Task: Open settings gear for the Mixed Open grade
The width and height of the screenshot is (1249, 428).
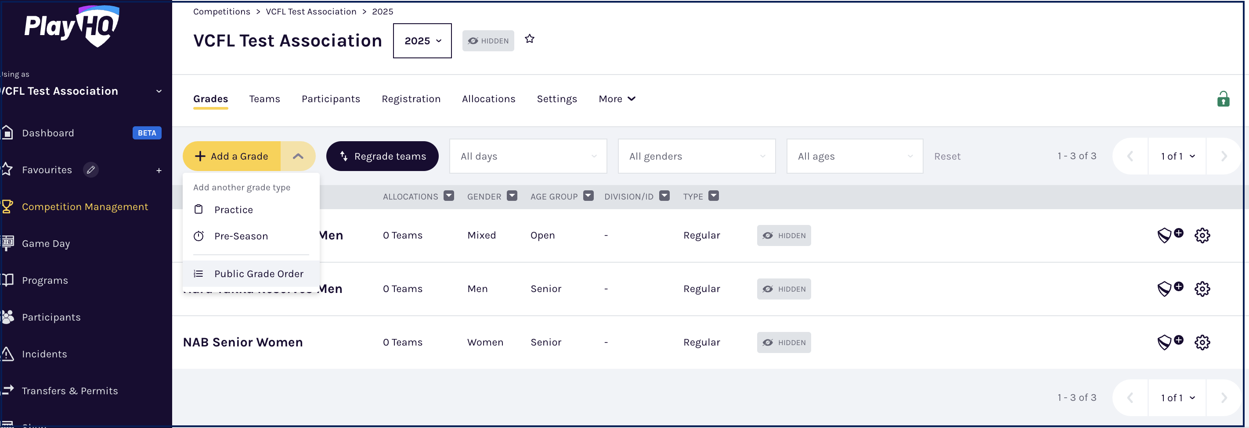Action: 1202,235
